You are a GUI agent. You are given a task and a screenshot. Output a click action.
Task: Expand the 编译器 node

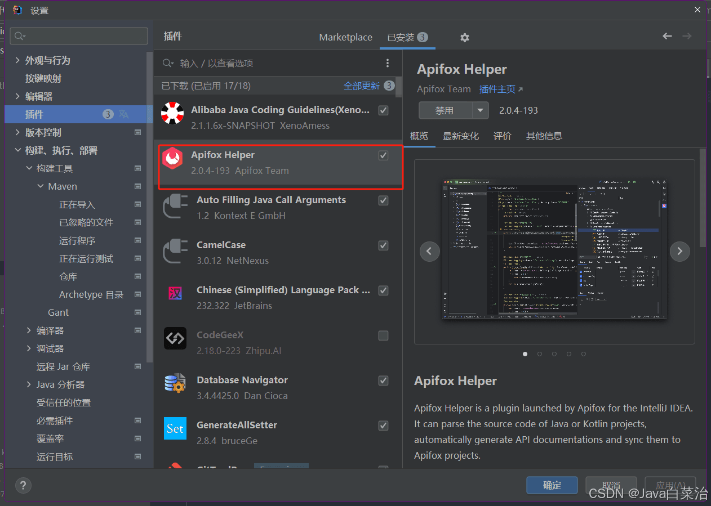29,330
